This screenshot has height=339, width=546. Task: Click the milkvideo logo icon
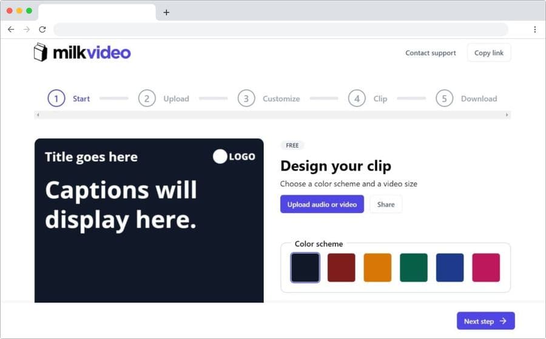point(40,53)
